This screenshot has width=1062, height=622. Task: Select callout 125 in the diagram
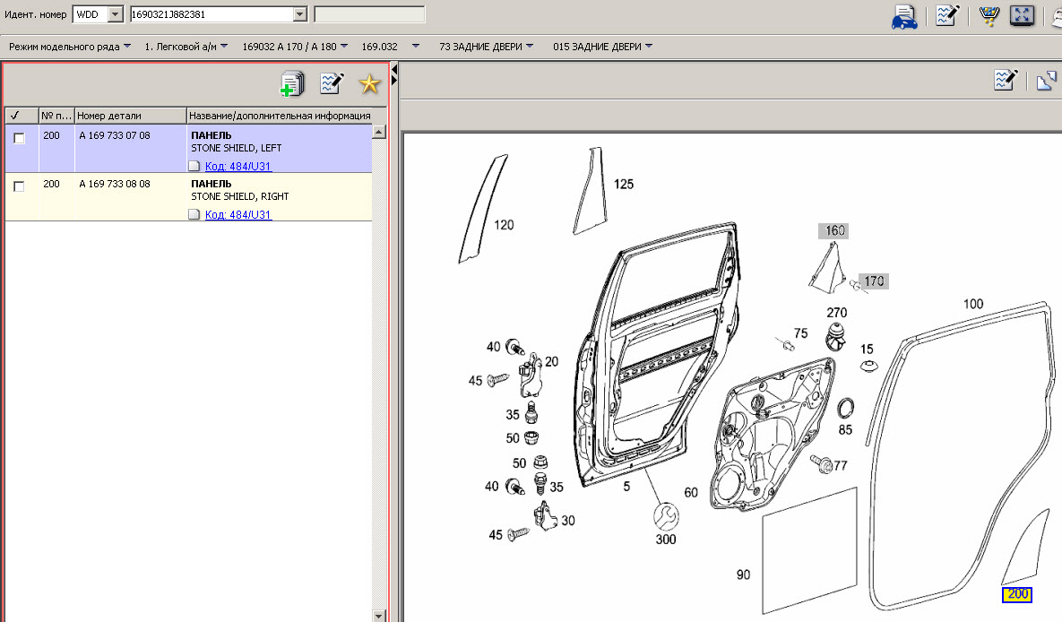pyautogui.click(x=624, y=185)
